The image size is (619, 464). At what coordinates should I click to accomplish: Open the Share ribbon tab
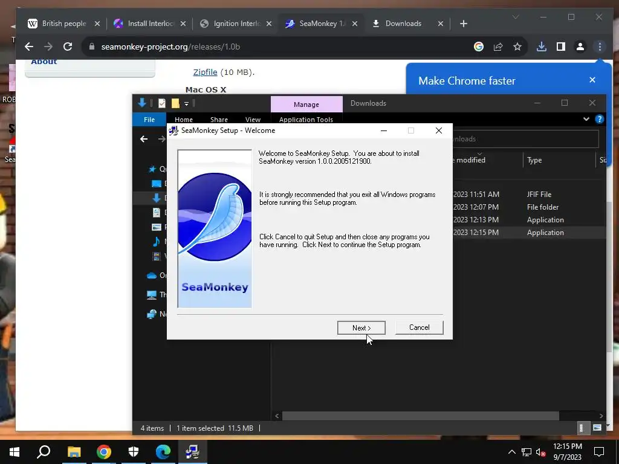tap(219, 120)
